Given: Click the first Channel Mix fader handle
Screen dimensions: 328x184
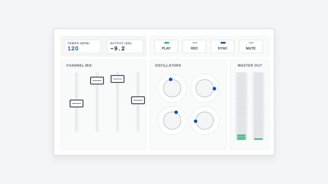Looking at the screenshot, I should click(x=77, y=104).
